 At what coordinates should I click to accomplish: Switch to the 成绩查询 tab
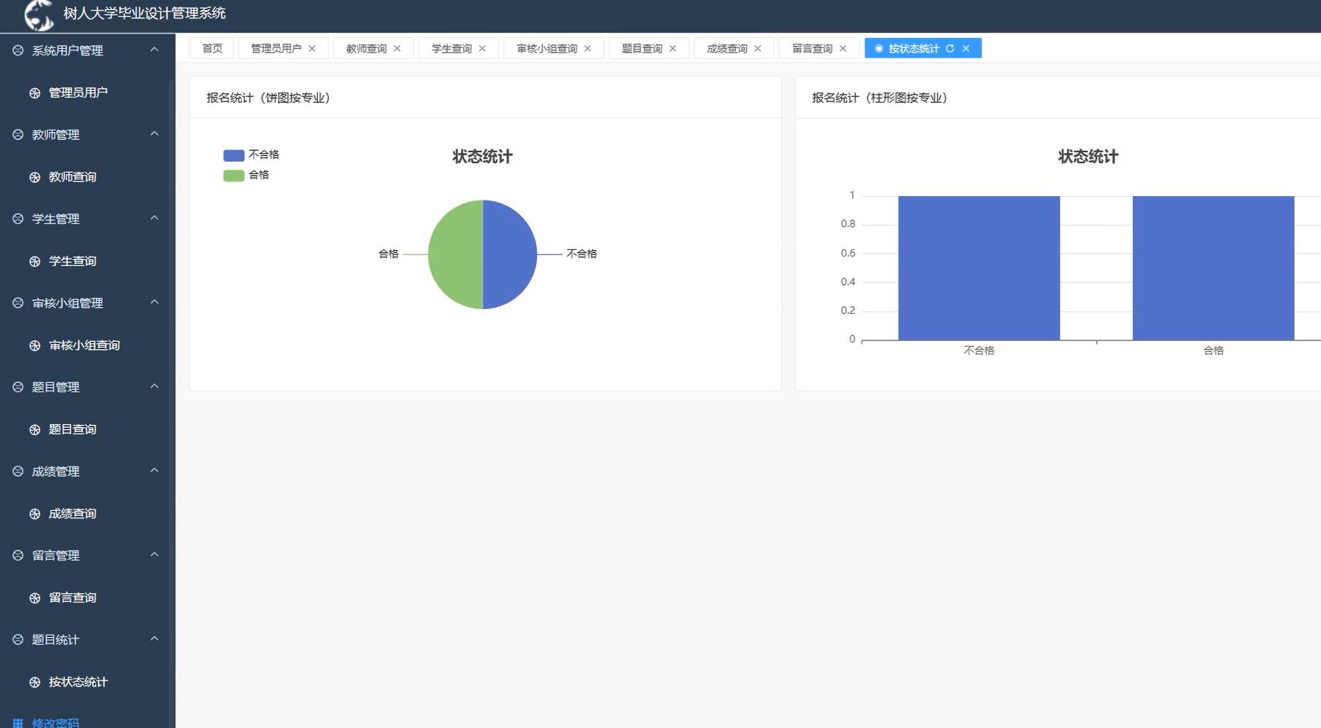click(725, 47)
